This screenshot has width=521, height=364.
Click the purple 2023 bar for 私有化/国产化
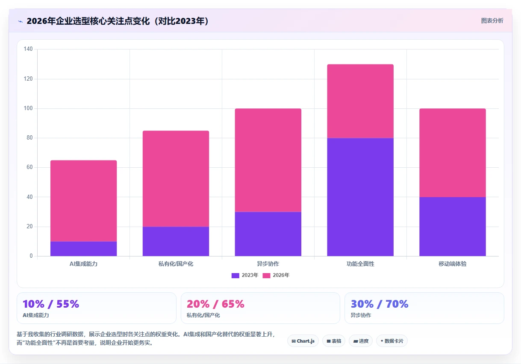[176, 242]
